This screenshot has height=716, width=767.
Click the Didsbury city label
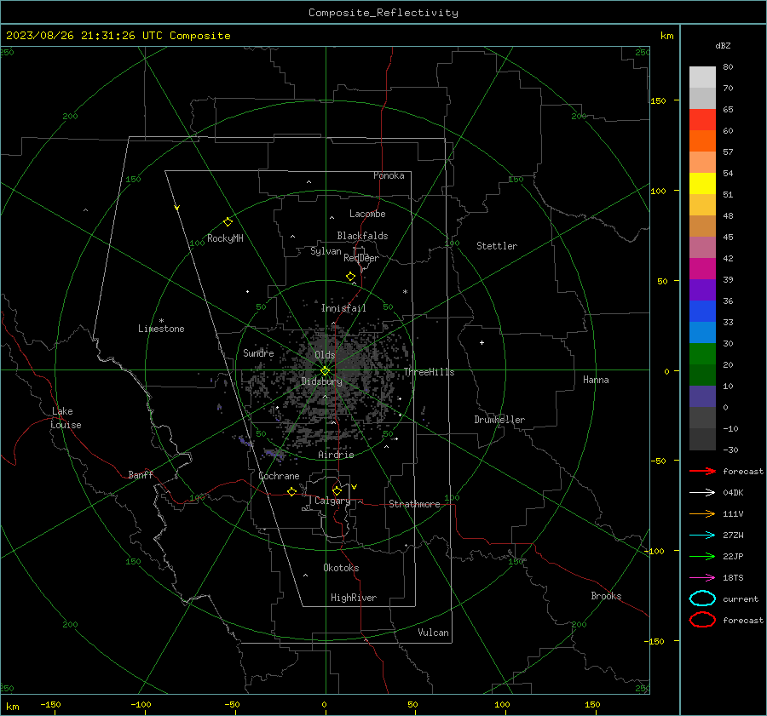click(x=322, y=381)
